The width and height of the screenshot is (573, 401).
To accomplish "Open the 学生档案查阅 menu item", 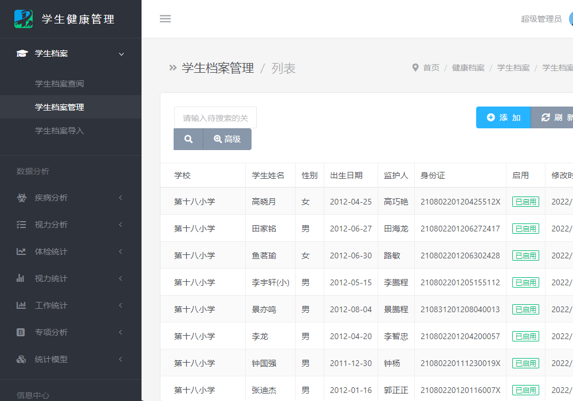I will pyautogui.click(x=60, y=84).
